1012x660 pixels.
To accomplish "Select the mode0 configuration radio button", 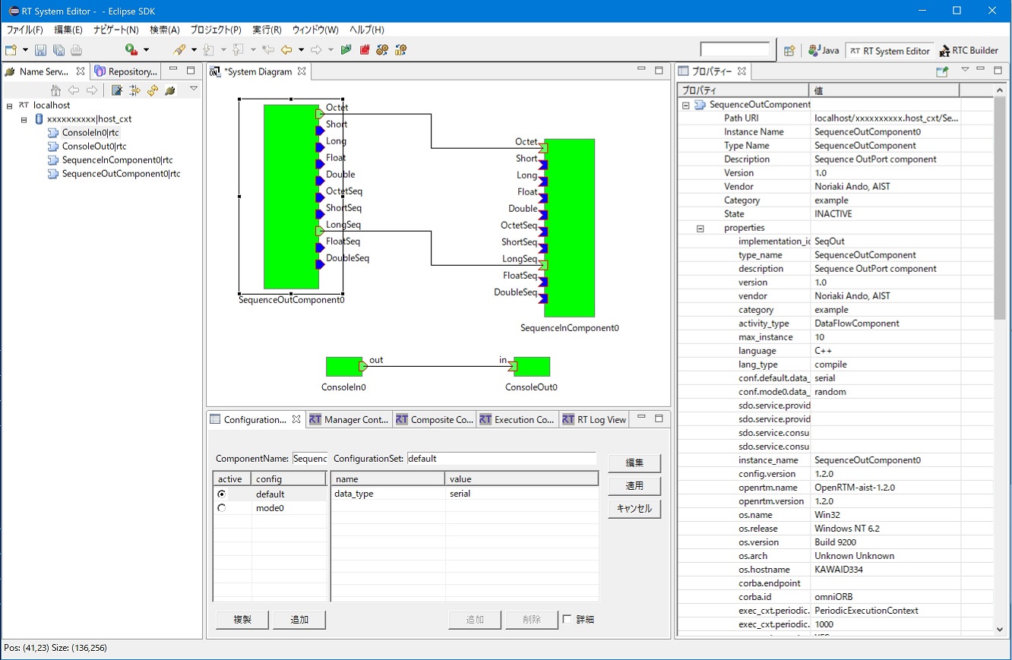I will pyautogui.click(x=221, y=508).
